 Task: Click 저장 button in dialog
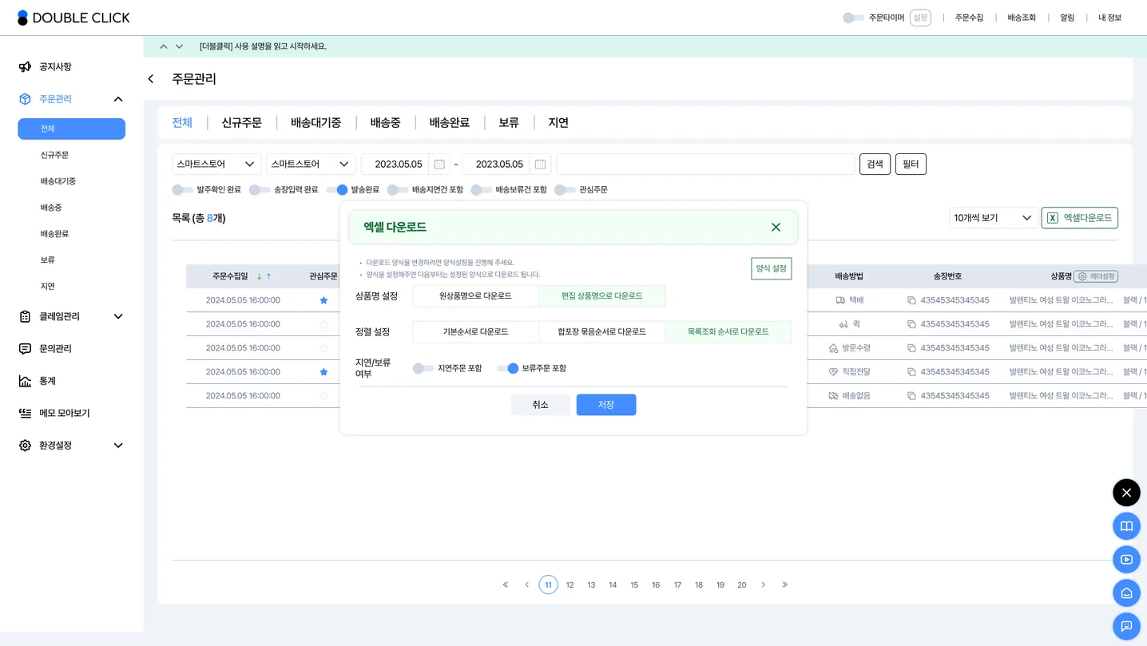[606, 405]
